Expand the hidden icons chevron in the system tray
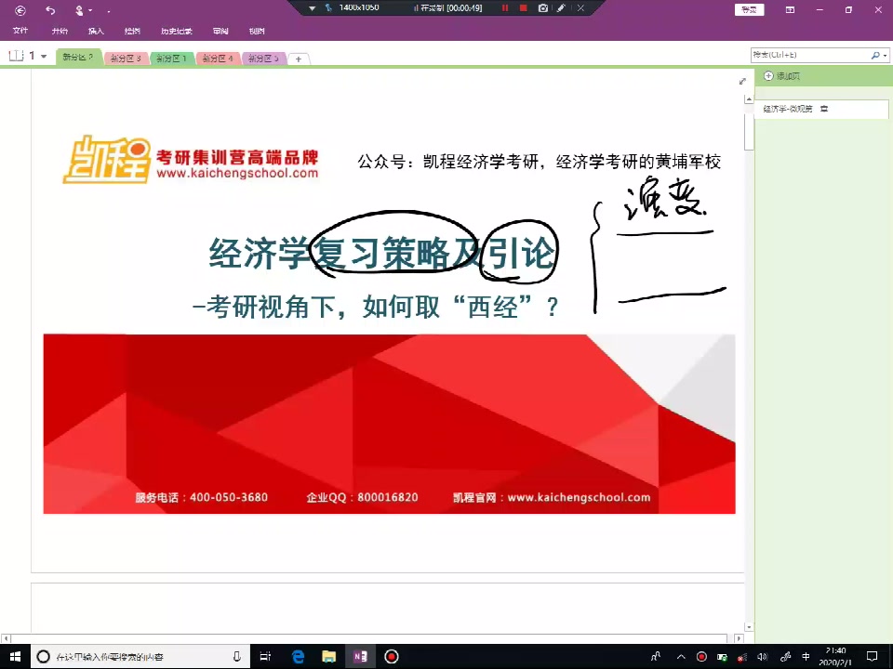This screenshot has height=669, width=893. 679,657
